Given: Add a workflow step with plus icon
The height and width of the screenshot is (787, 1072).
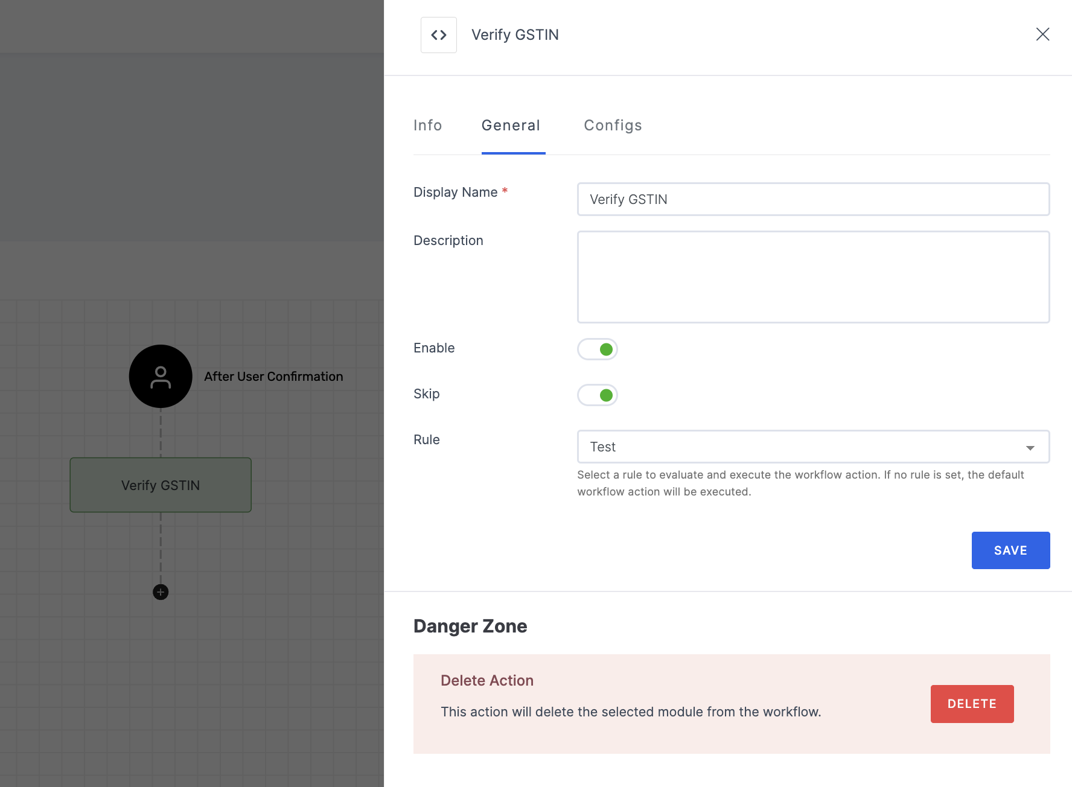Looking at the screenshot, I should click(x=161, y=592).
